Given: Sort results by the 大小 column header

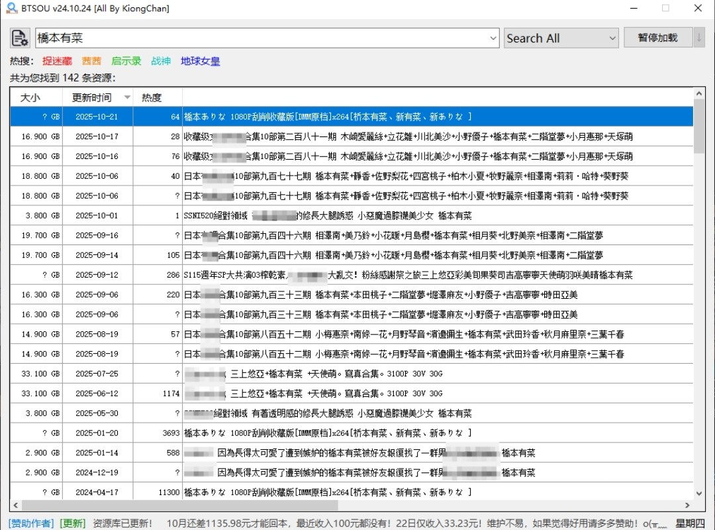Looking at the screenshot, I should [30, 97].
